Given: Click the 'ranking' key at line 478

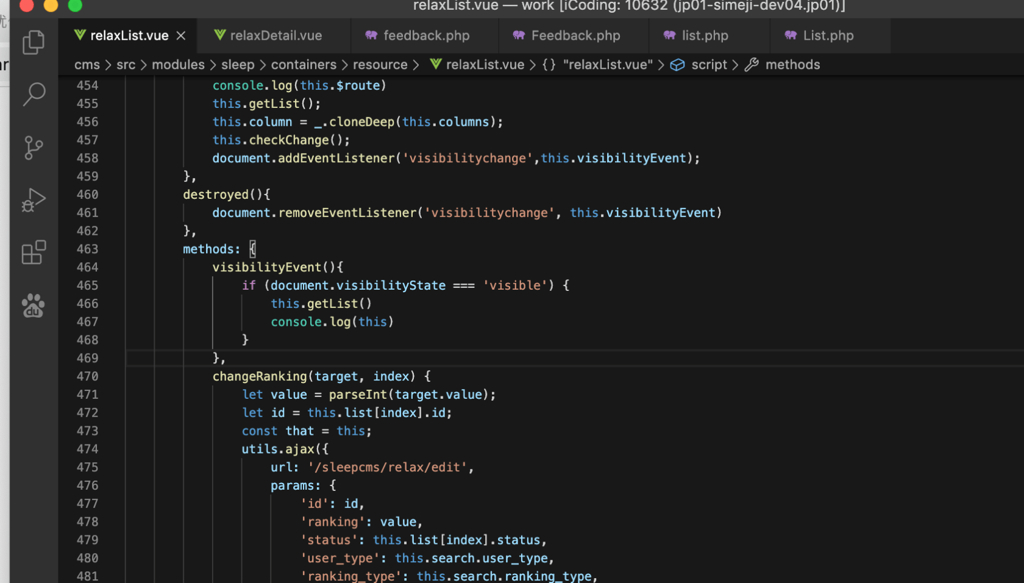Looking at the screenshot, I should [333, 522].
